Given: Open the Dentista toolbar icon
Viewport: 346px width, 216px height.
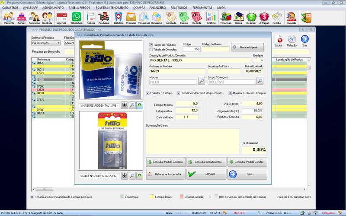Looking at the screenshot, I should pos(47,18).
